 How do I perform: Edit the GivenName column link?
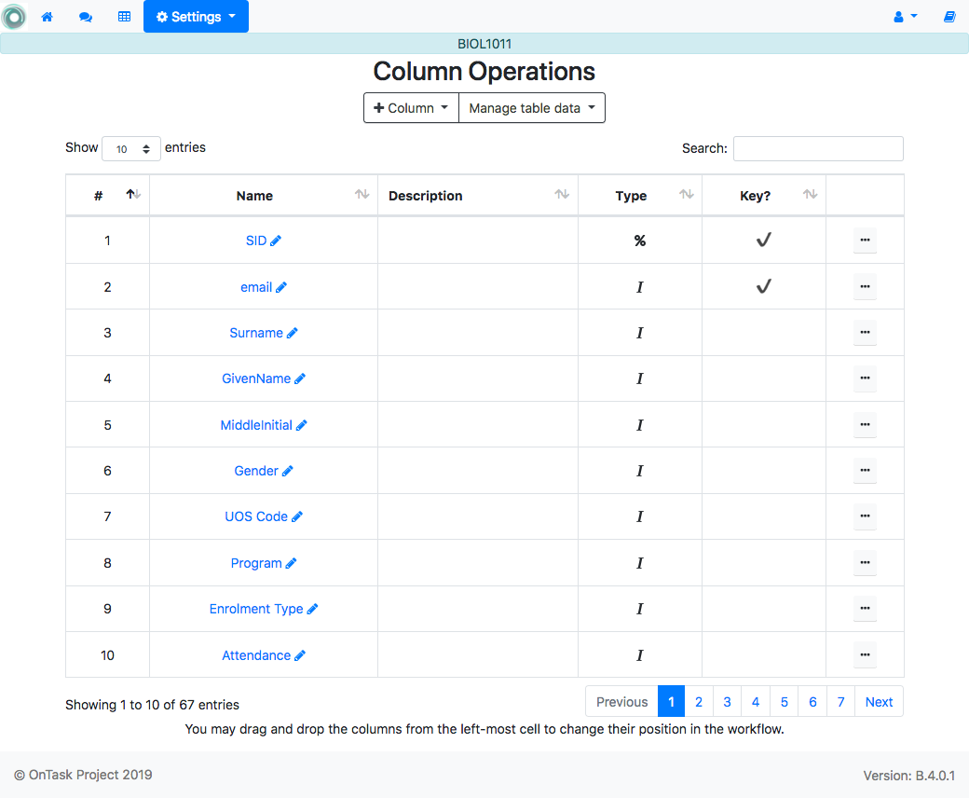[x=264, y=378]
